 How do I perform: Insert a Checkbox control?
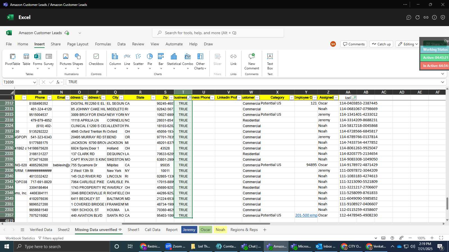pos(96,59)
